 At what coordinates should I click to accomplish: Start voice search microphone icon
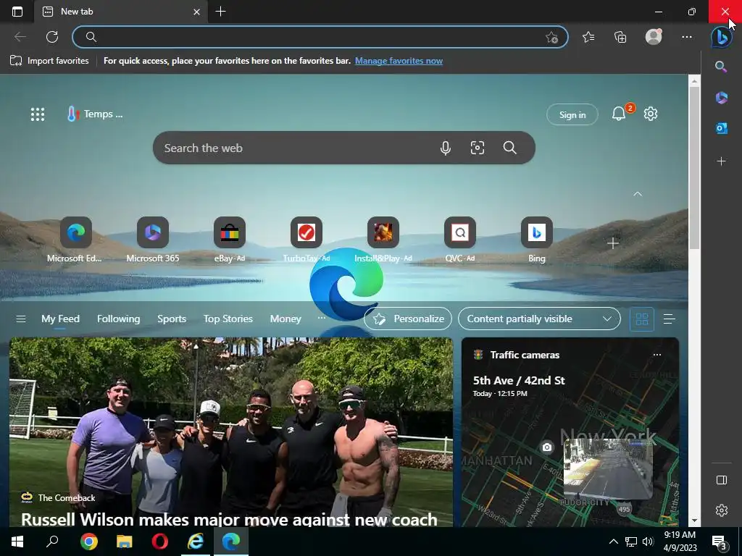point(445,148)
